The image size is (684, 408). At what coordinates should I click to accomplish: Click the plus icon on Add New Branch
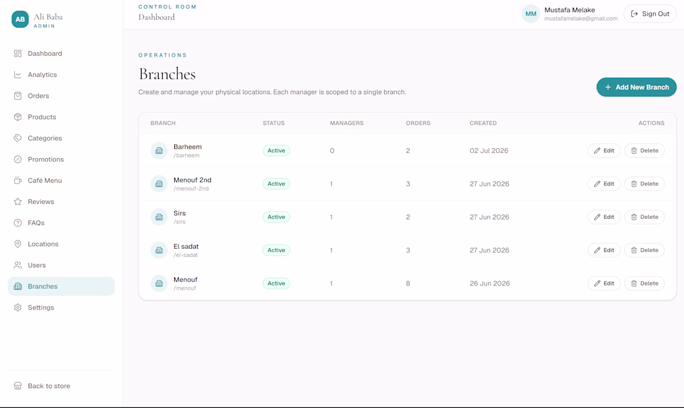point(608,87)
